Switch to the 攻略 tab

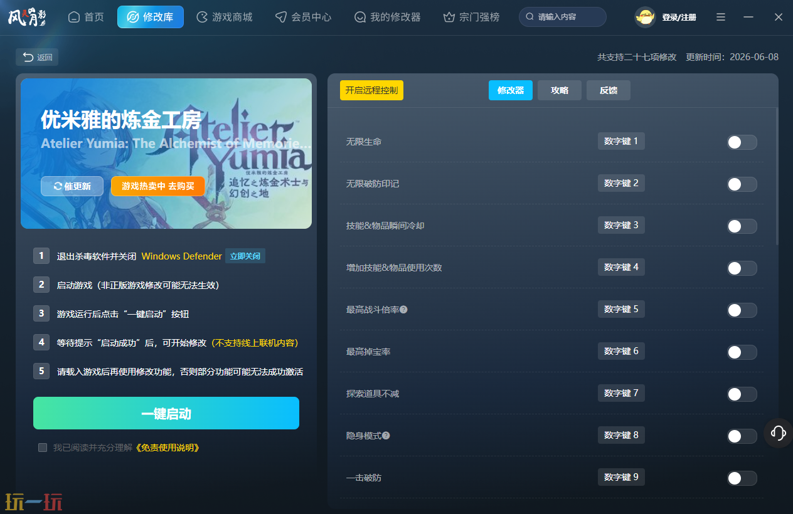(x=560, y=90)
